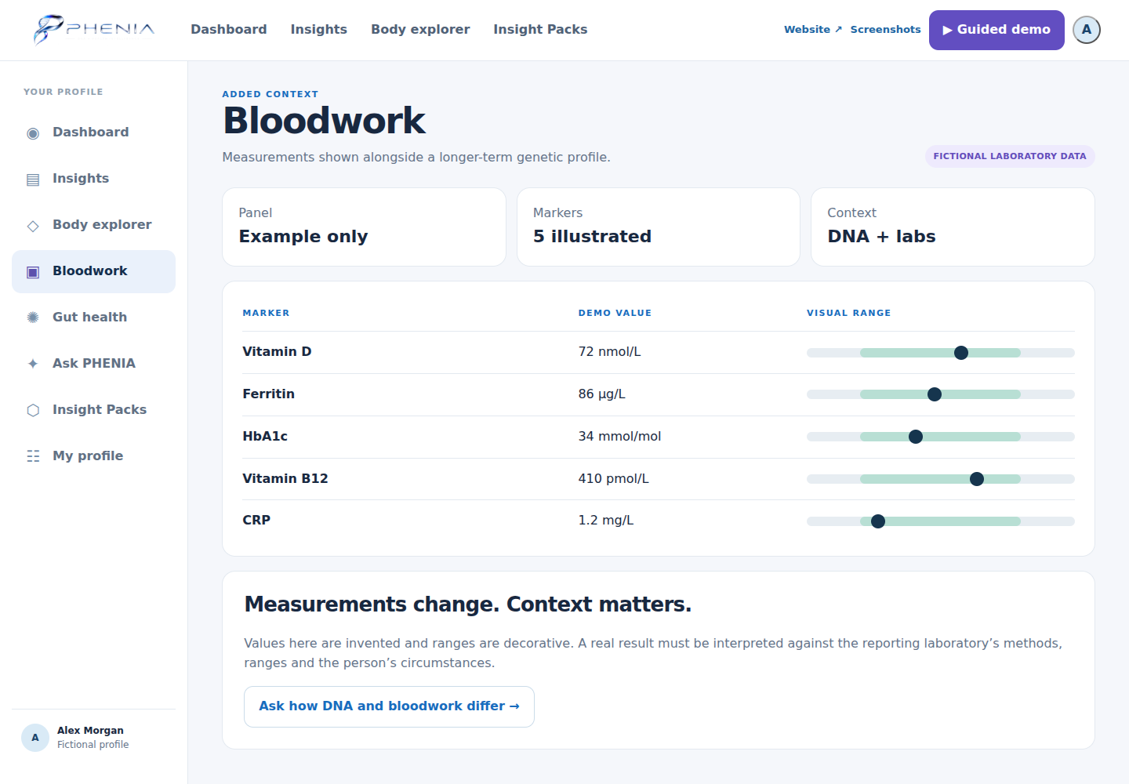The height and width of the screenshot is (784, 1129).
Task: Click the '34 mmol/mol' value
Action: click(x=620, y=436)
